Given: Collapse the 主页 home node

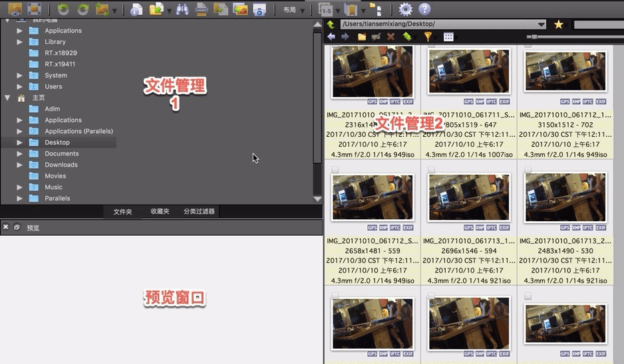Looking at the screenshot, I should [7, 98].
